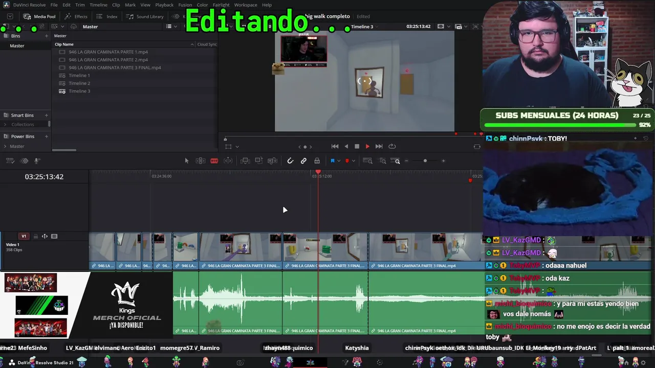Click the DaVinci Resolve logo in menu bar

click(x=6, y=5)
